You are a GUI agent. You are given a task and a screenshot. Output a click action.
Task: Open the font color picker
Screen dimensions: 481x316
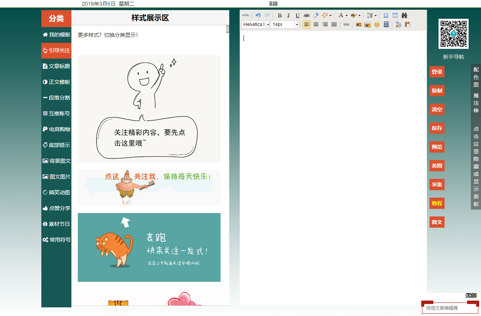coord(342,15)
